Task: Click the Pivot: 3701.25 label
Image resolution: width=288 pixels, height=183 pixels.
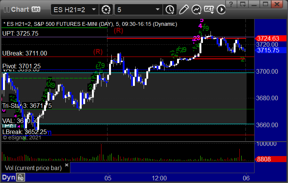Action: click(21, 66)
